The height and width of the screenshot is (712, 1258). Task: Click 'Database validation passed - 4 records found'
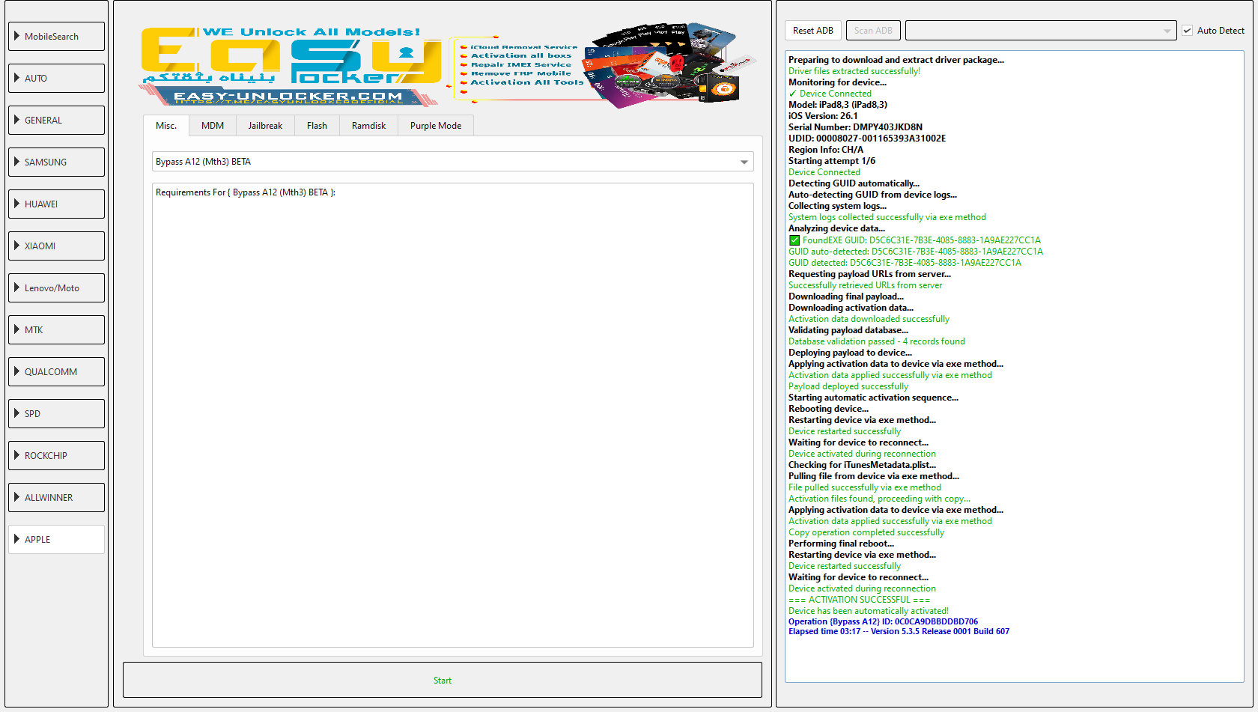point(877,341)
